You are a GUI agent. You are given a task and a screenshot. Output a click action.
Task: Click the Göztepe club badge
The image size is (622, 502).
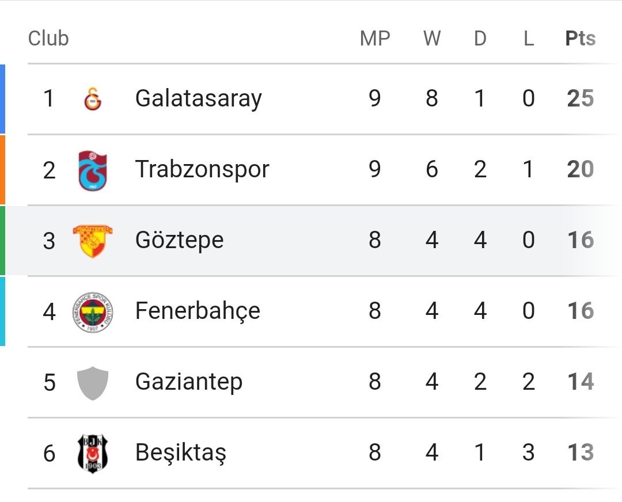point(93,241)
